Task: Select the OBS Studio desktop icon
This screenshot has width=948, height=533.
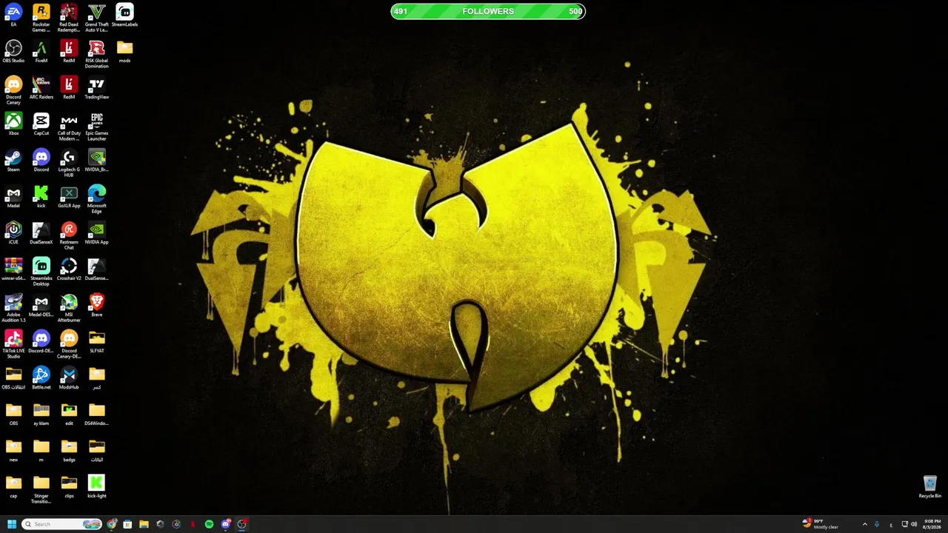Action: point(13,52)
